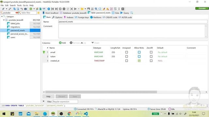Click the delete row x-circle icon
The height and width of the screenshot is (117, 209).
64,9
